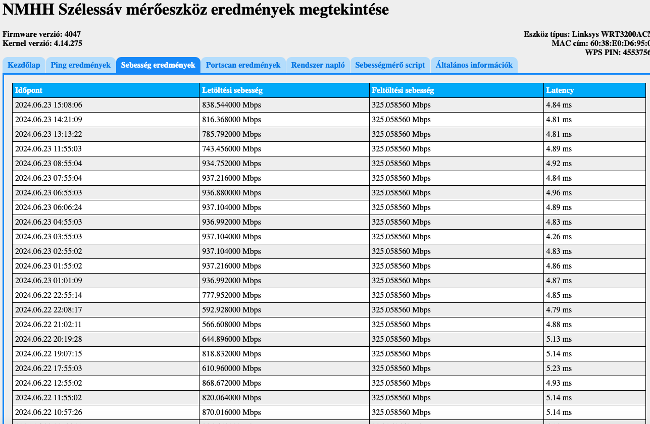Click the Időpont column header

106,90
